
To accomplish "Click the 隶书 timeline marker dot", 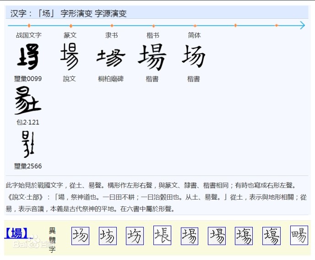I will [112, 26].
